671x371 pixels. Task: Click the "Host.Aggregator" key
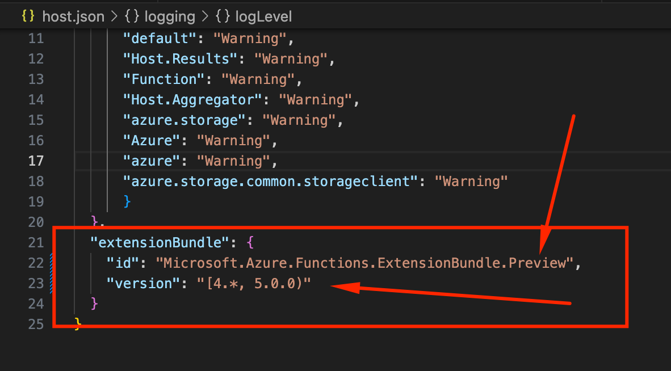tap(192, 100)
